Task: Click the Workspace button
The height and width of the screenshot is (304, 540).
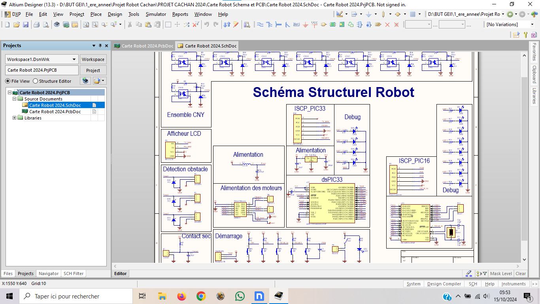Action: [x=93, y=59]
